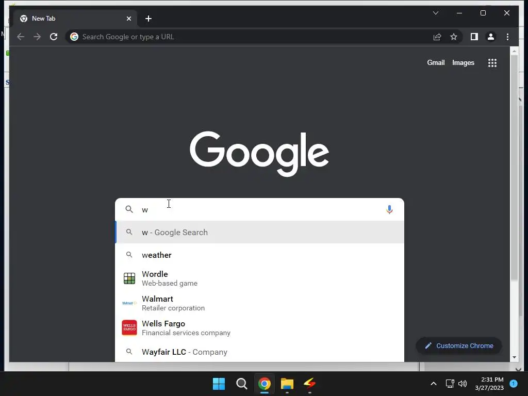Screen dimensions: 528x396
Task: Open a new tab with the plus button
Action: click(x=148, y=19)
